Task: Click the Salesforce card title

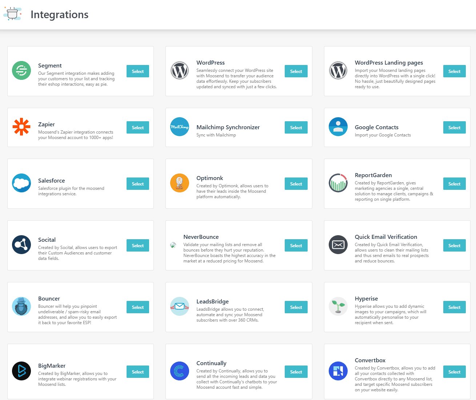Action: click(x=52, y=181)
